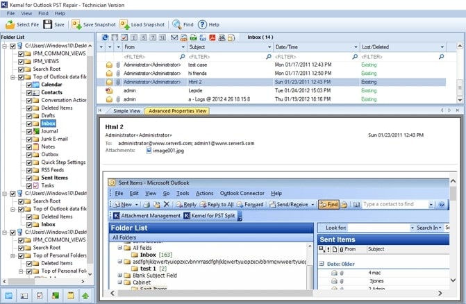Open the View menu

coord(26,13)
